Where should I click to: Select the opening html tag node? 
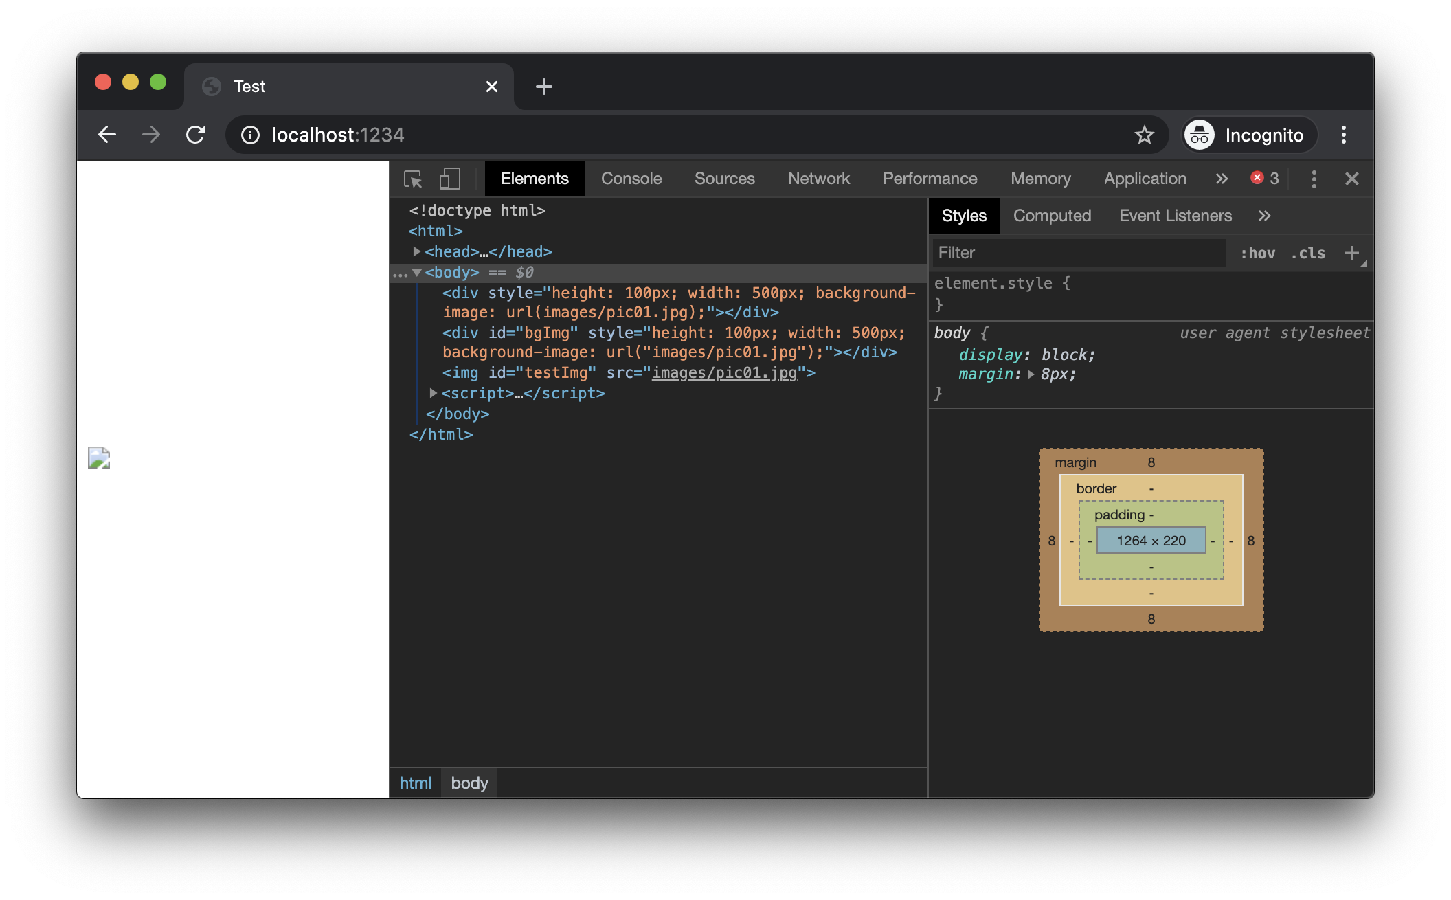[x=436, y=232]
